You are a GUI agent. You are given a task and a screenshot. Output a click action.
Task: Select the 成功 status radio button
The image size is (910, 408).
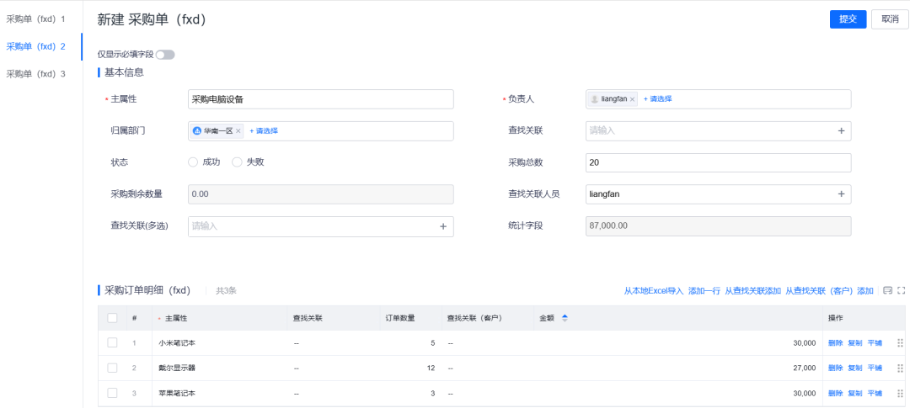coord(193,162)
